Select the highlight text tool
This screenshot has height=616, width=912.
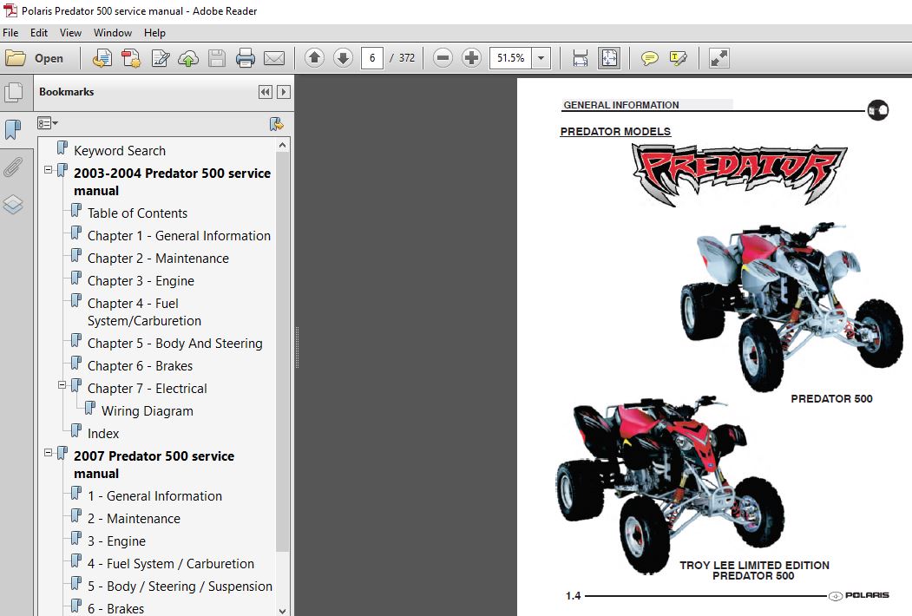pos(679,58)
